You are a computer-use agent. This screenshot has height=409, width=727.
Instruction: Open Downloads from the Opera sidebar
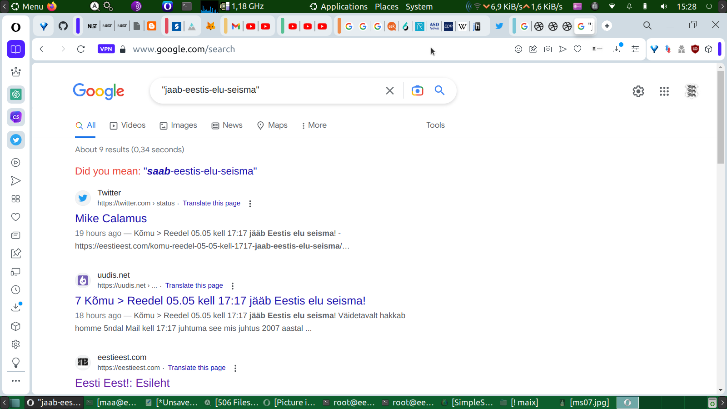[x=16, y=308]
